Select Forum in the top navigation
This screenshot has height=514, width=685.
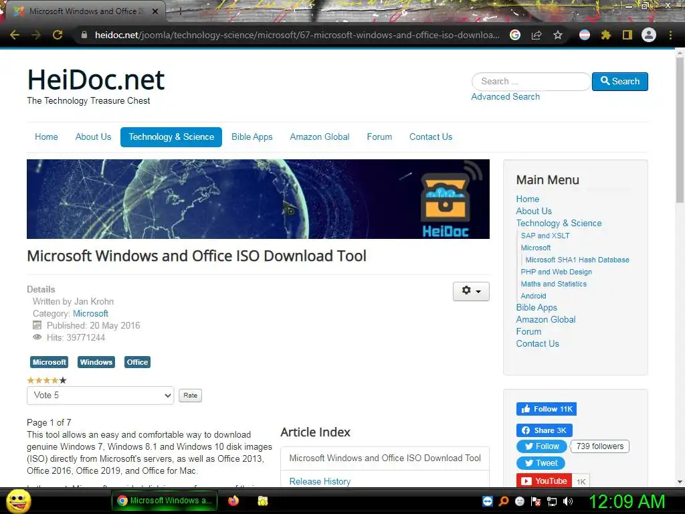379,137
